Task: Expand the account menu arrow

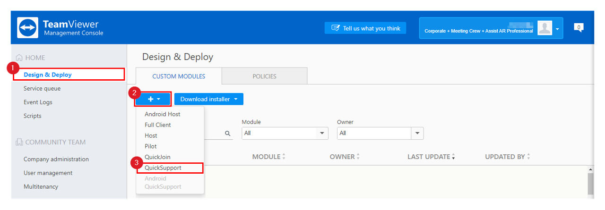Action: 557,29
